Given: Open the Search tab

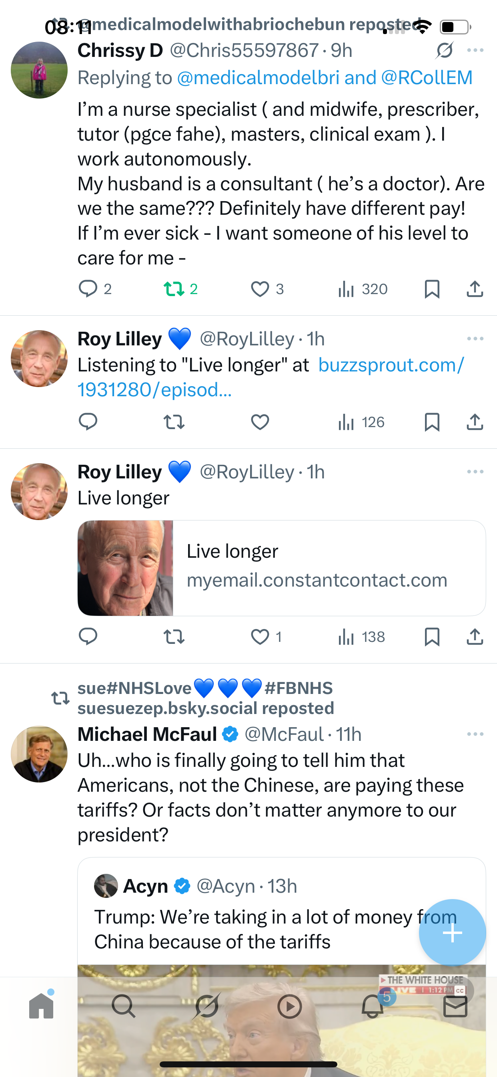Looking at the screenshot, I should 124,1006.
